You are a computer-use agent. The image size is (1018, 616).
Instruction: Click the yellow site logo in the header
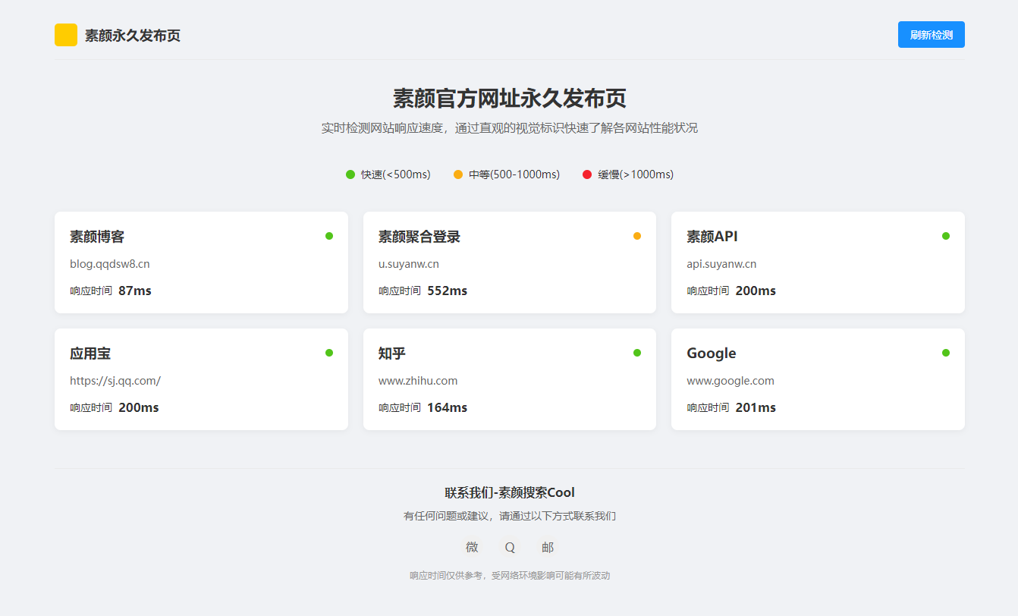65,34
